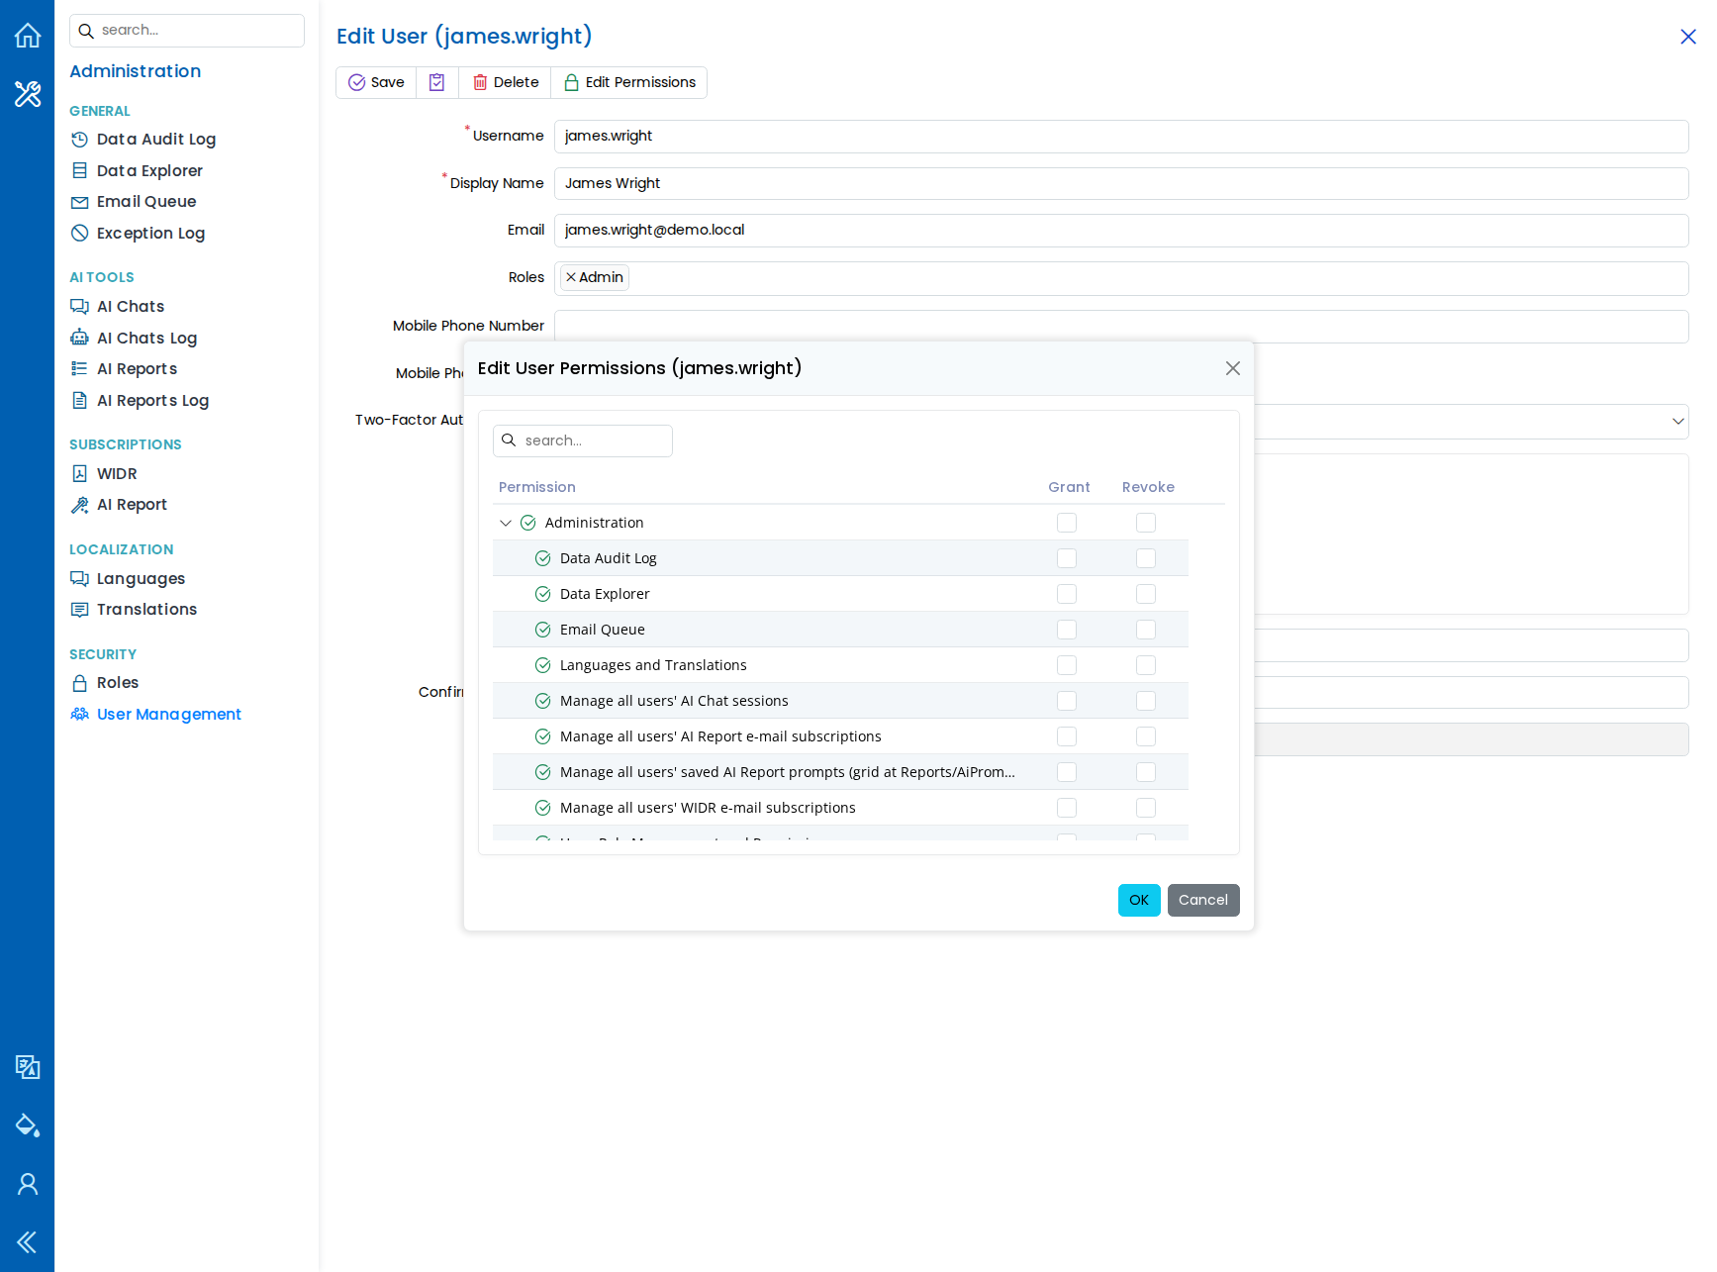Check Grant for Data Audit Log

pyautogui.click(x=1067, y=558)
